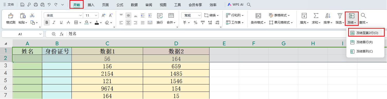Click the zoom magnifier icon in formula bar
This screenshot has height=99, width=387.
click(54, 34)
